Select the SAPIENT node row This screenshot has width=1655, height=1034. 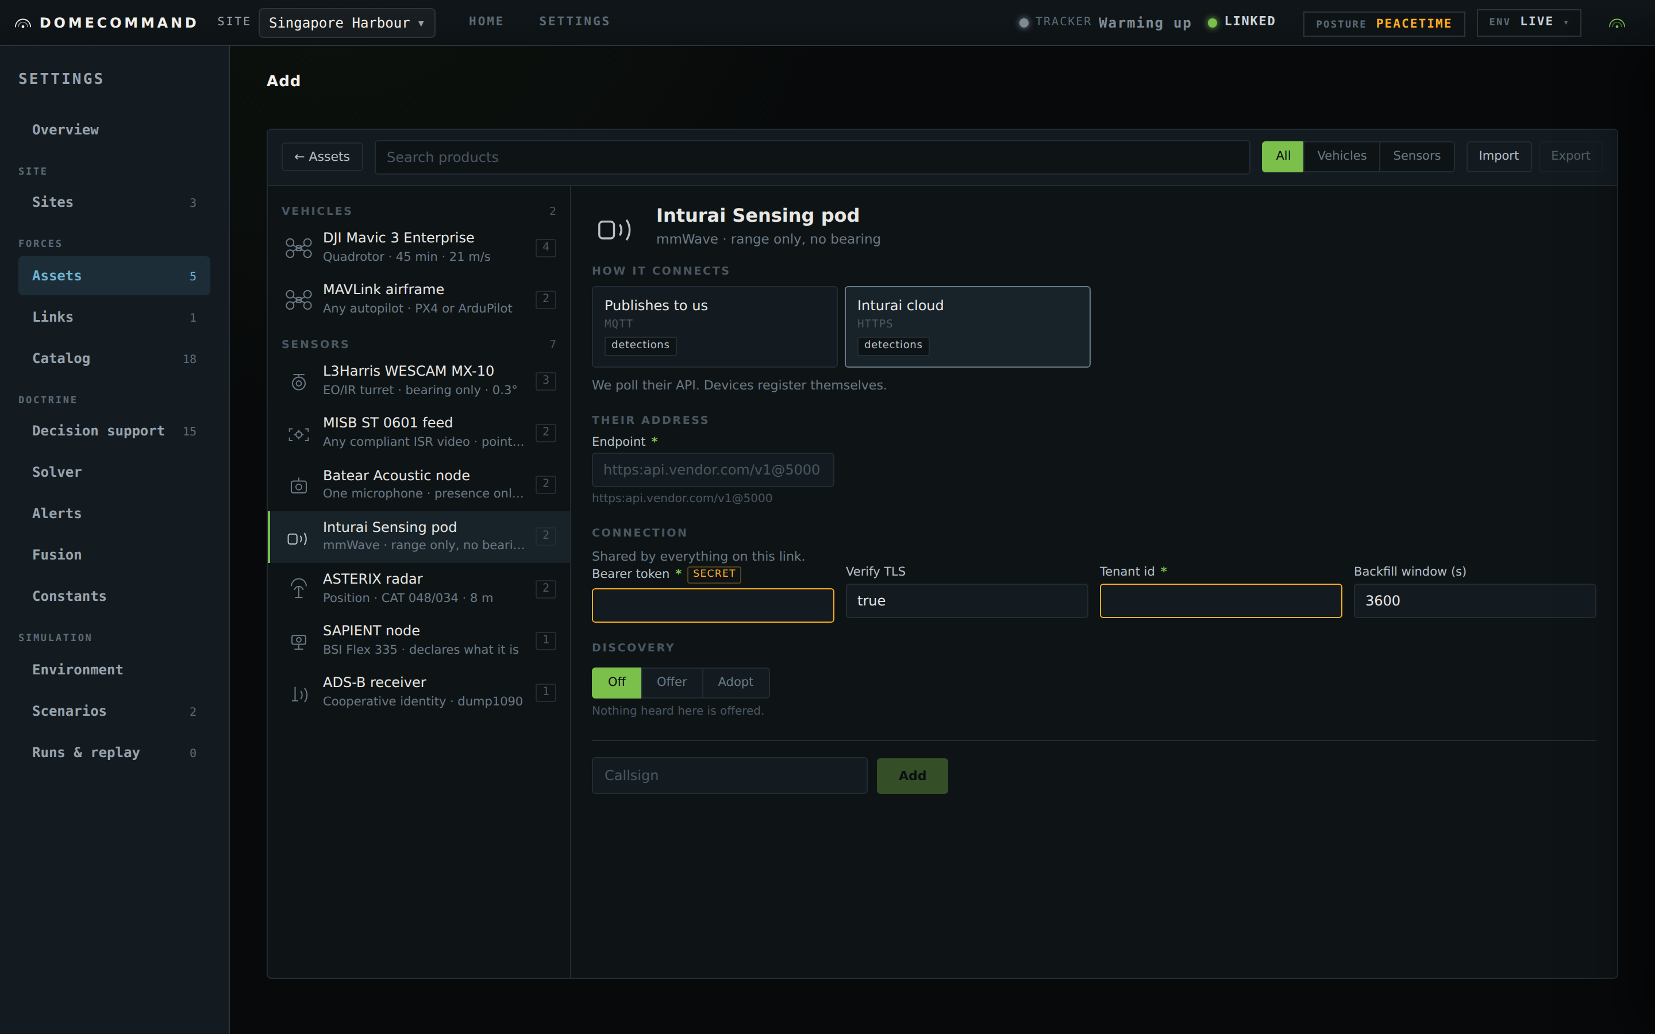coord(419,640)
